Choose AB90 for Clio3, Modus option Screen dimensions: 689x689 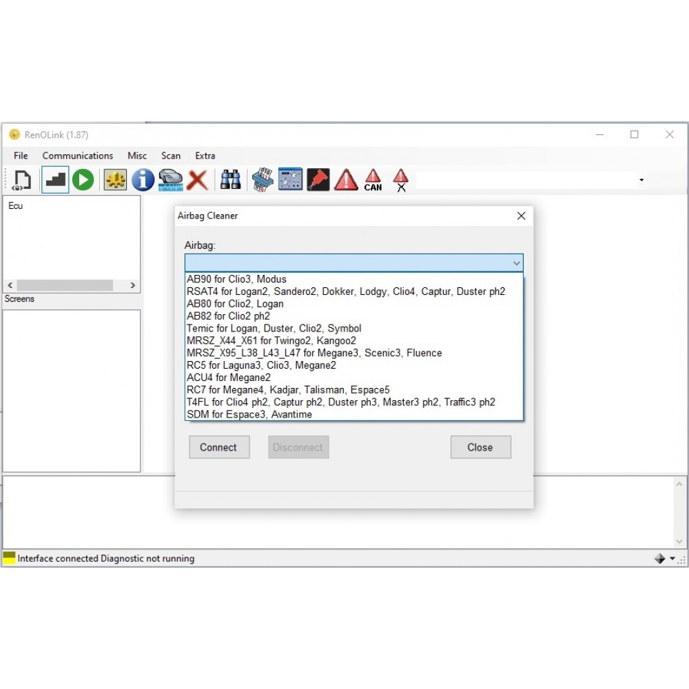click(x=236, y=279)
